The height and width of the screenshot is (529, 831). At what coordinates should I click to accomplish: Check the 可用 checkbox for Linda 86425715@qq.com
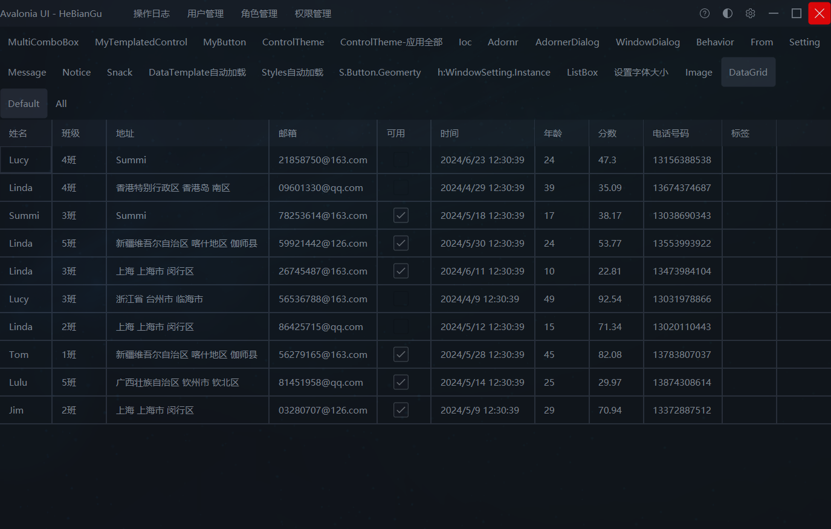(401, 326)
